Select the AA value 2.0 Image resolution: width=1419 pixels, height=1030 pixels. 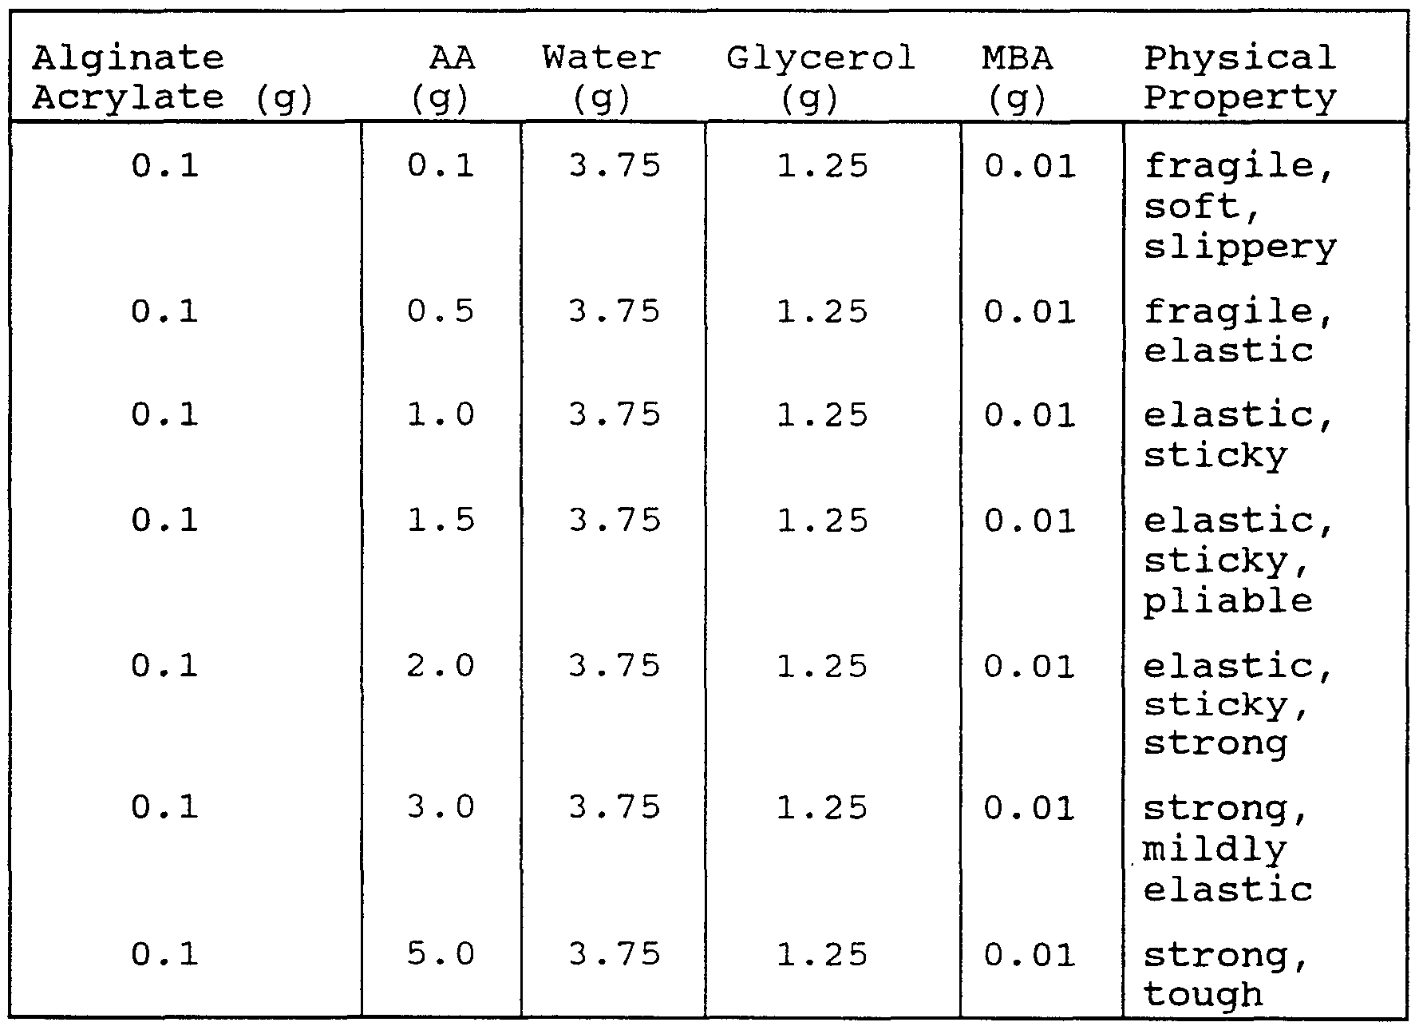point(441,665)
